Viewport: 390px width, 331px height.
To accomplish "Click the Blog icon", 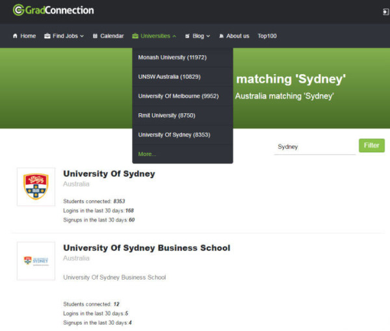I will click(187, 36).
